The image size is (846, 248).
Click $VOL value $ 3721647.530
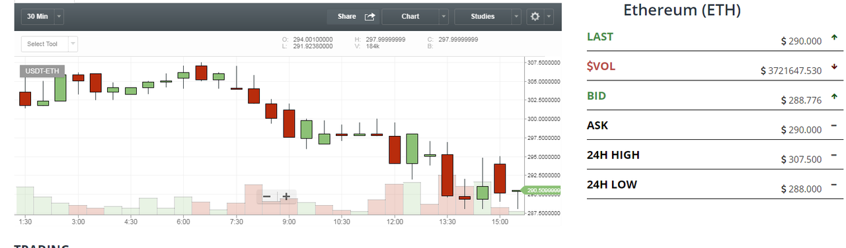click(791, 71)
